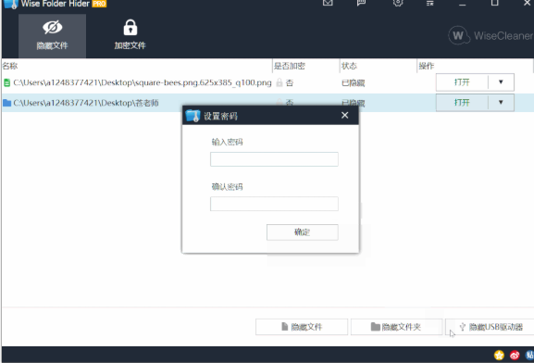This screenshot has height=363, width=534.
Task: Click 打开 button for square-bees.png row
Action: tap(462, 82)
